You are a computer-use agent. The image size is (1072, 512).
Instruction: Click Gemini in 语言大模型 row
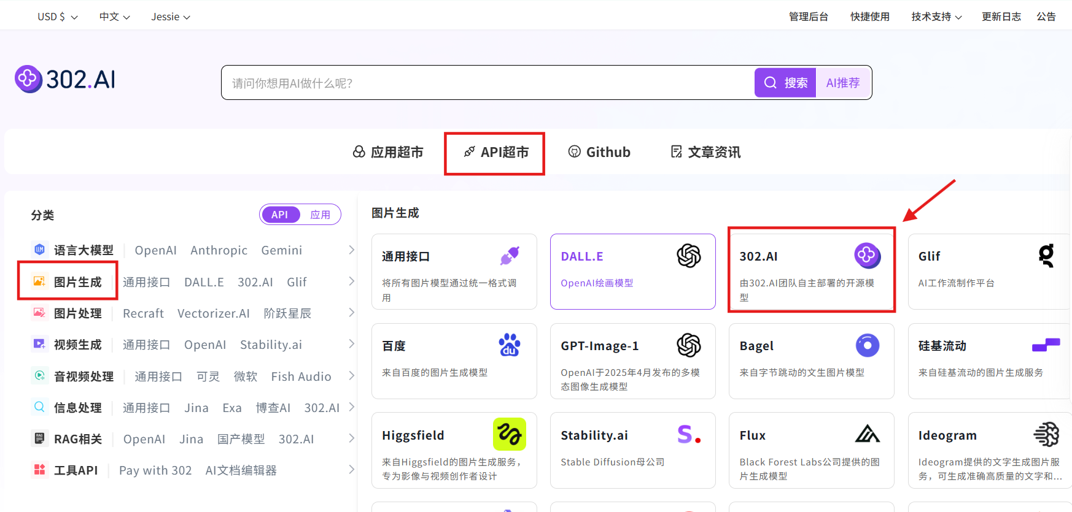[282, 250]
